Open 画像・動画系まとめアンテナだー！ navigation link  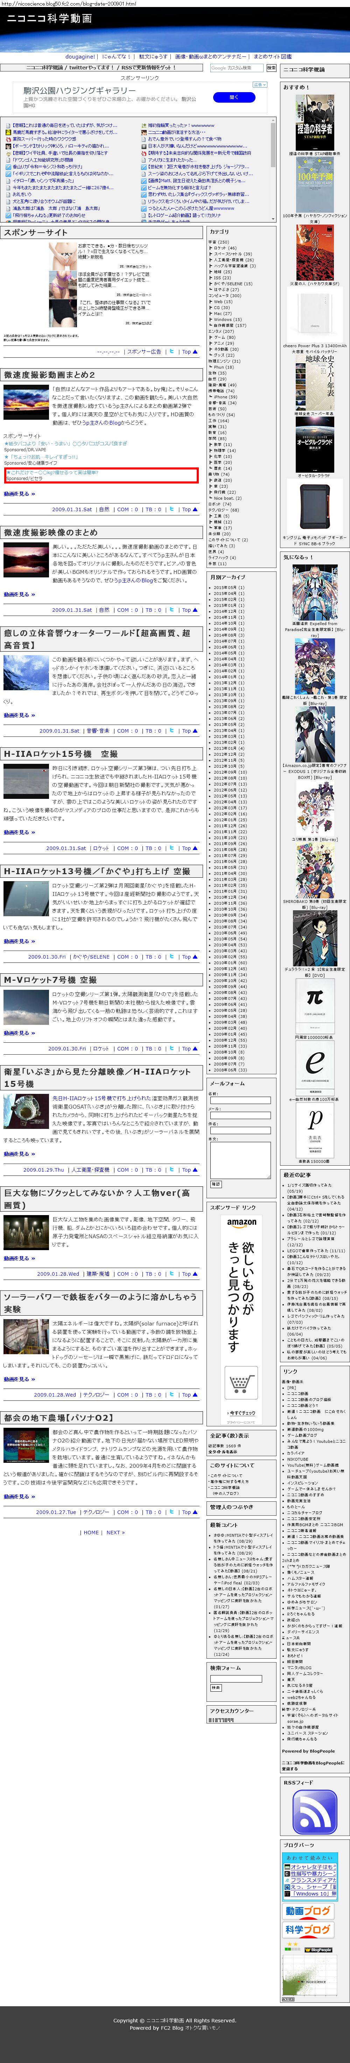pyautogui.click(x=211, y=57)
